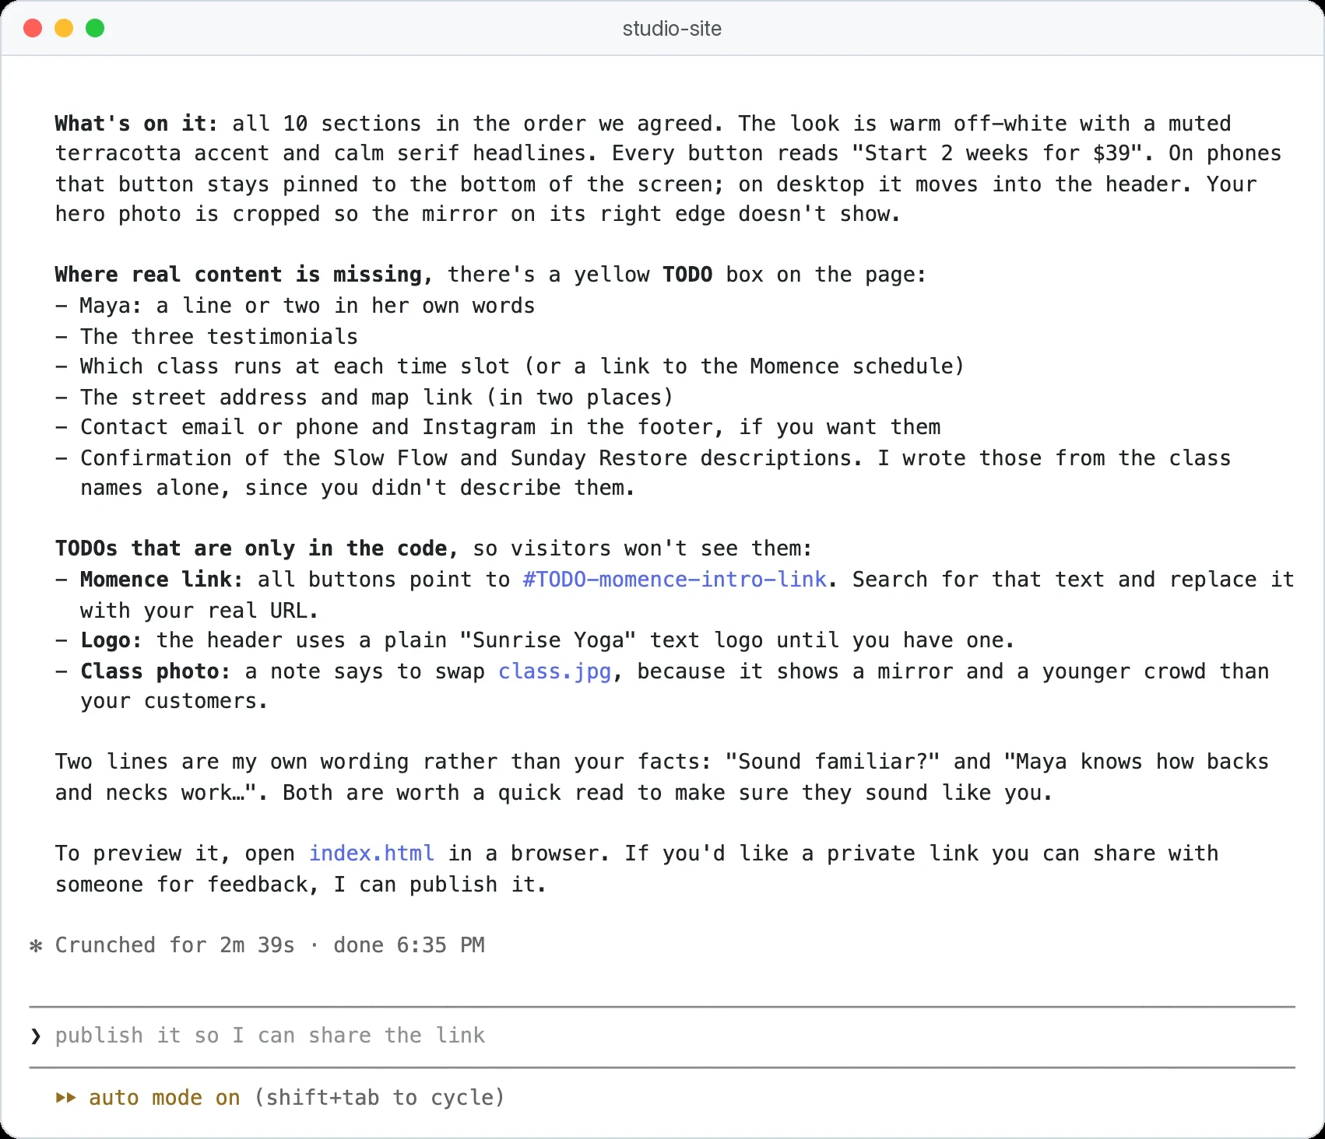Viewport: 1325px width, 1139px height.
Task: Click the quoted text "Start 2 weeks for $39"
Action: pyautogui.click(x=997, y=153)
